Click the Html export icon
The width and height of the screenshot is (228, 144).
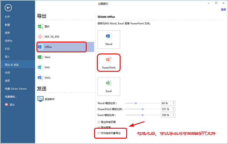click(40, 57)
